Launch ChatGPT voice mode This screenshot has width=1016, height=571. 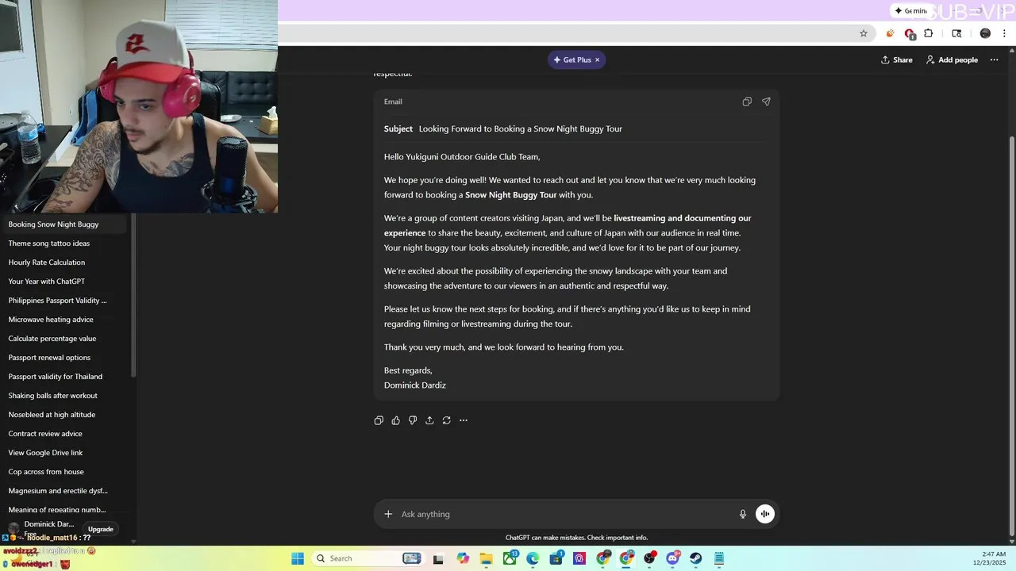(764, 514)
